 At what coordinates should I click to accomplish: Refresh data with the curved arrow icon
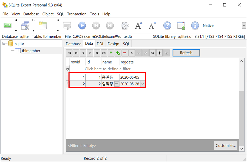point(153,53)
